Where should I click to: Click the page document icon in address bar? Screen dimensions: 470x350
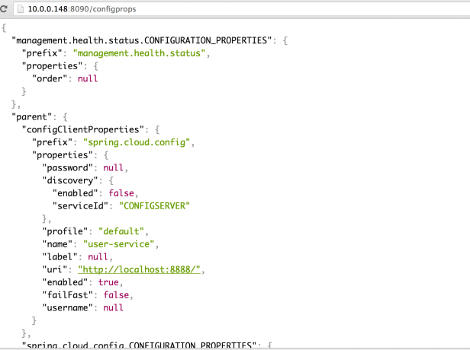click(x=21, y=9)
